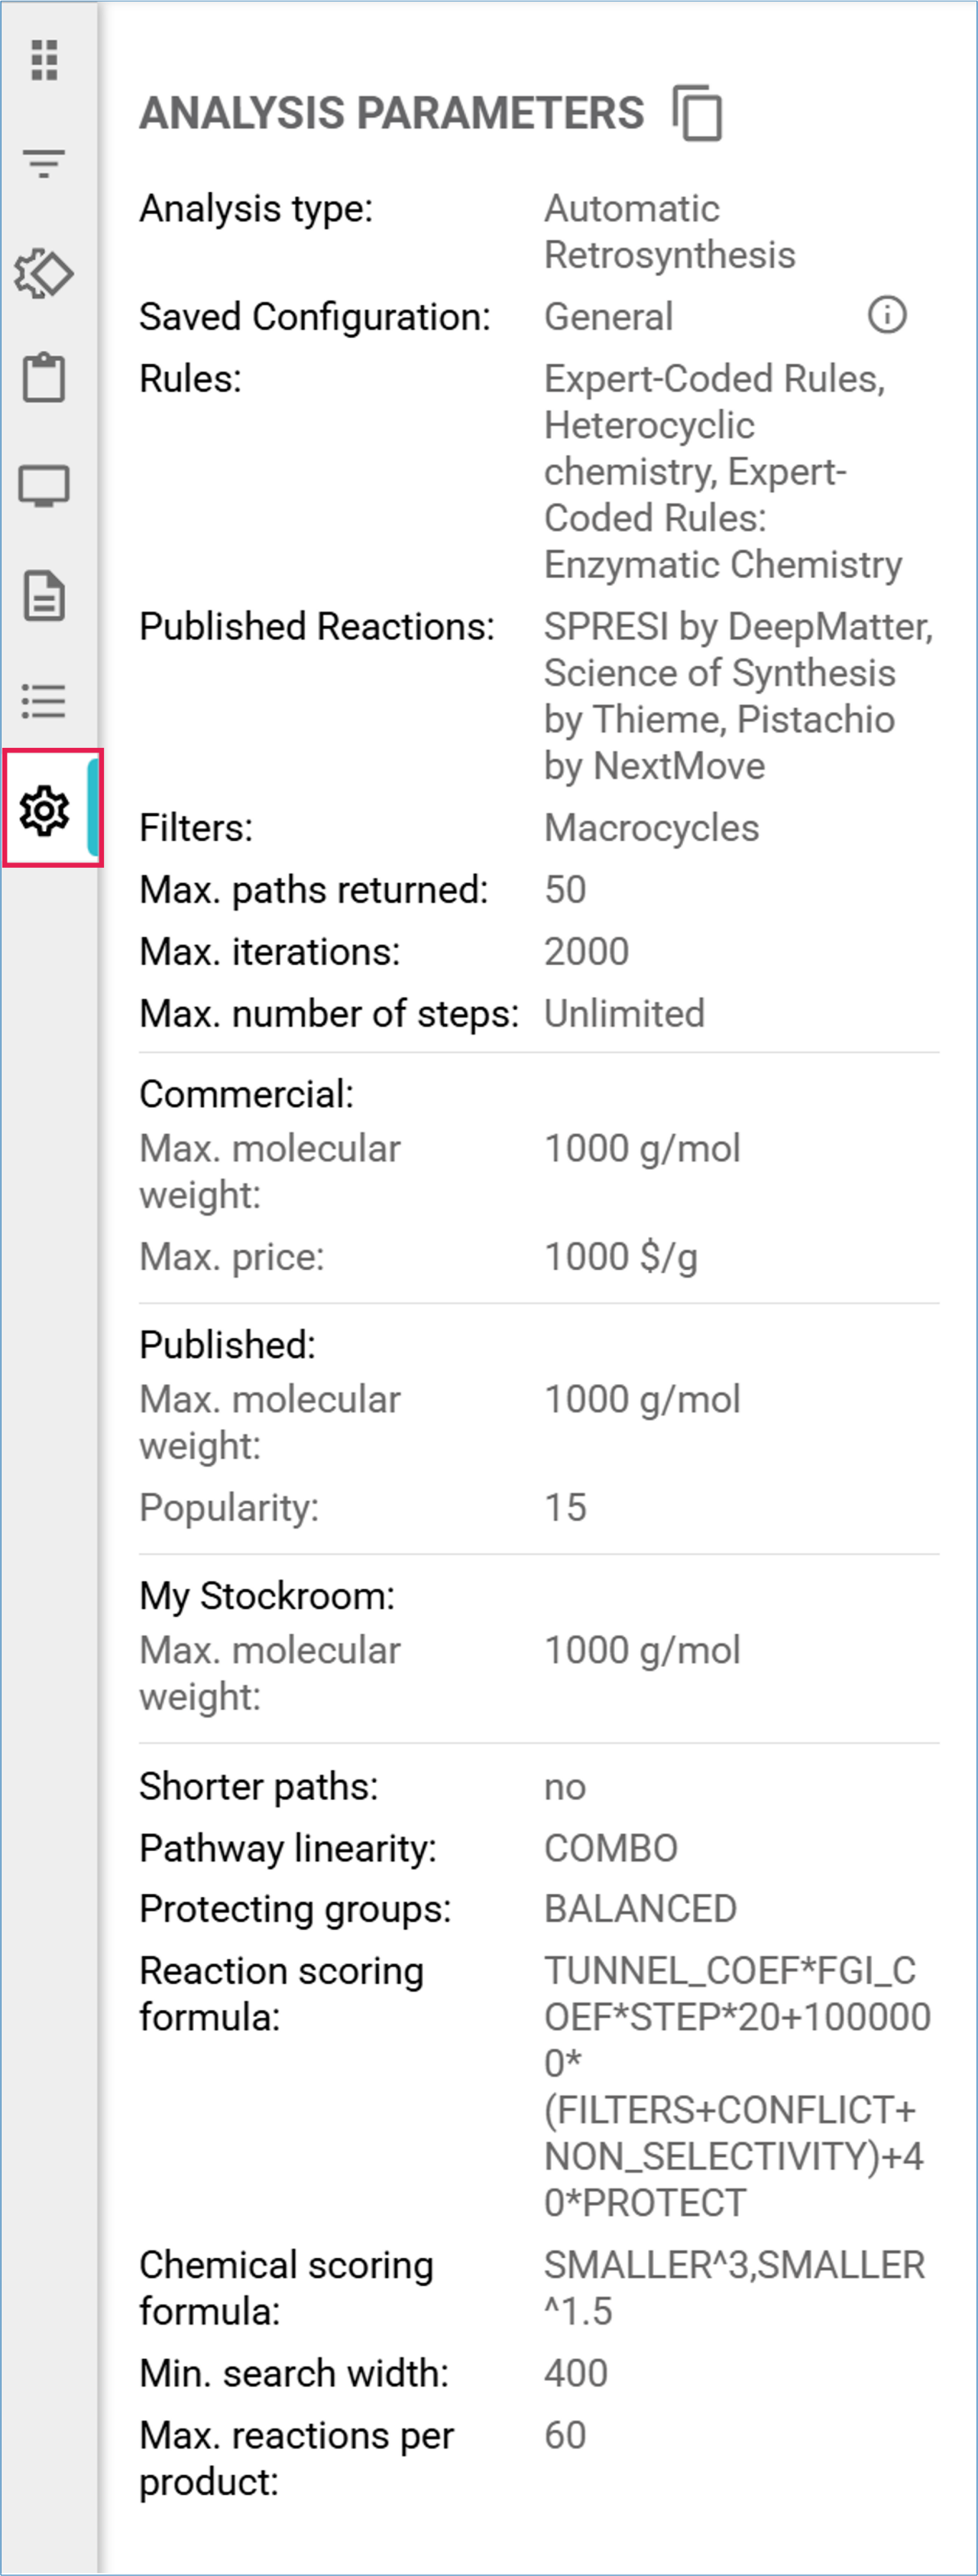Show the bulleted list icon in sidebar

point(44,701)
